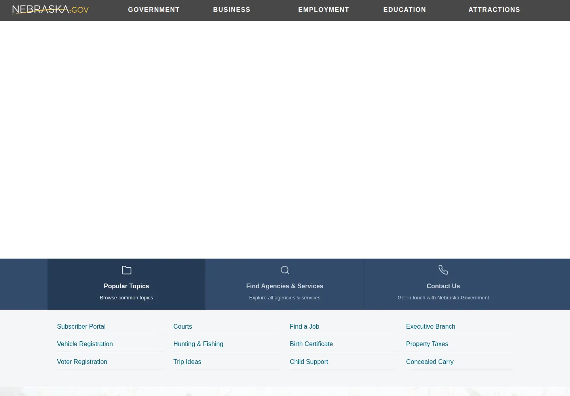Click 'Browse common topics' subtitle

point(126,297)
